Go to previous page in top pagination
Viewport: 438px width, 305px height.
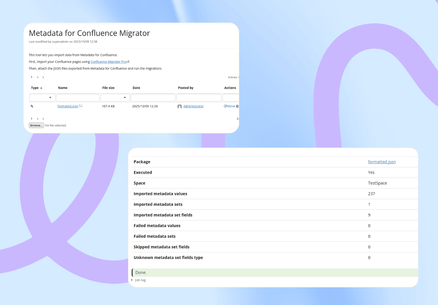coord(38,77)
